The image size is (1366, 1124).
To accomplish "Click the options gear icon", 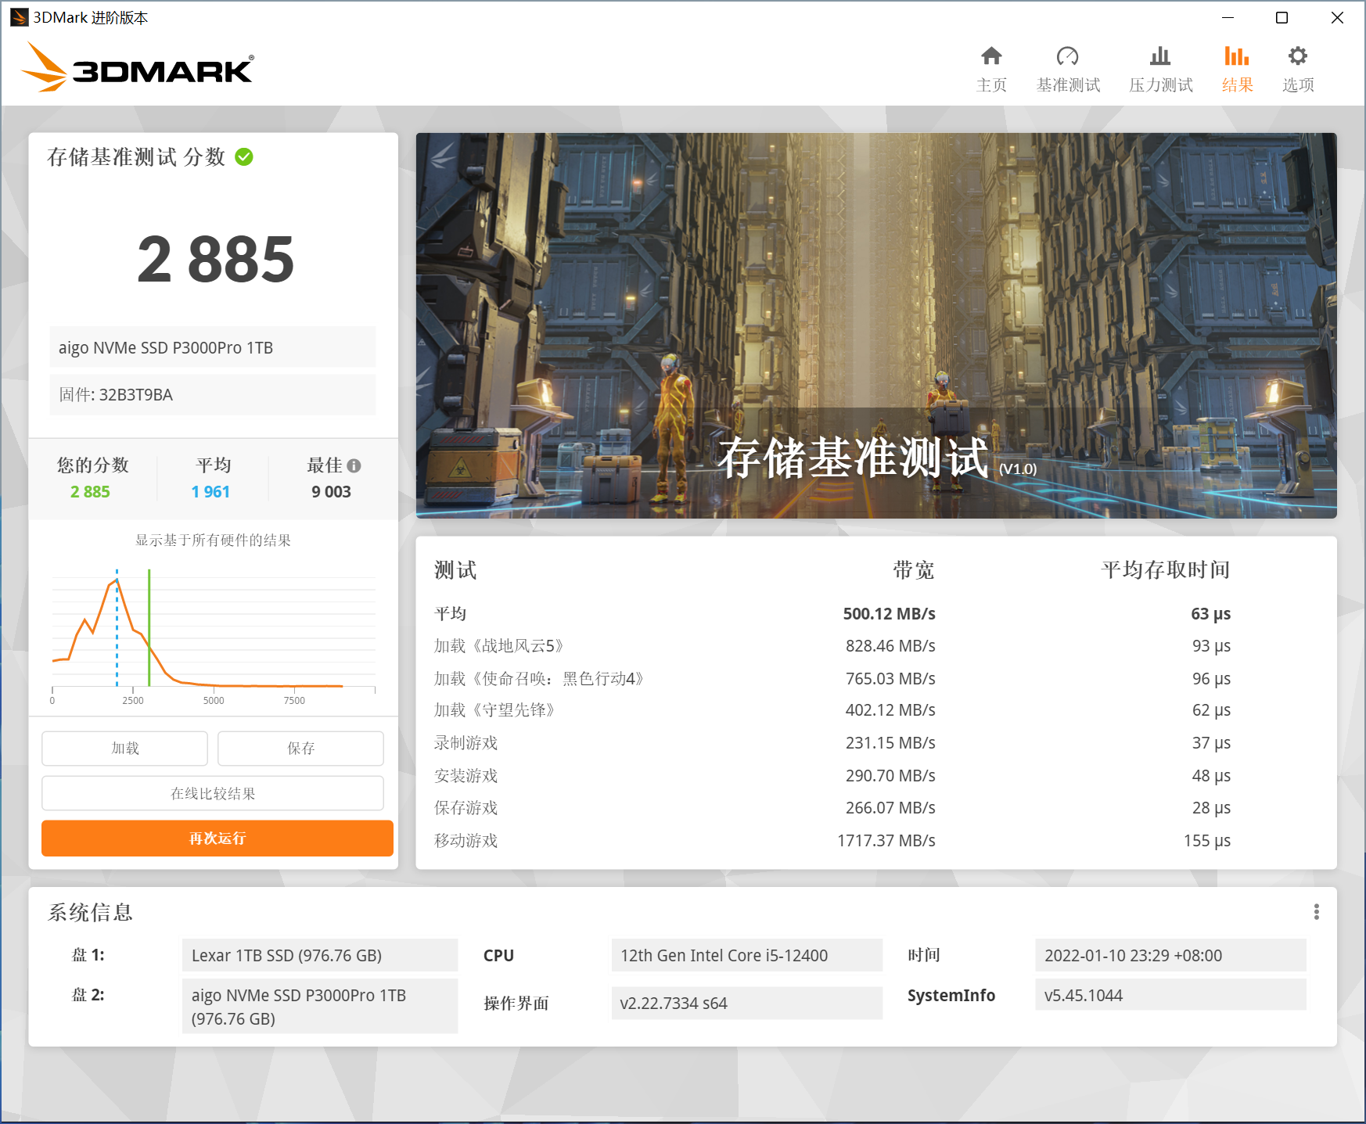I will 1298,56.
